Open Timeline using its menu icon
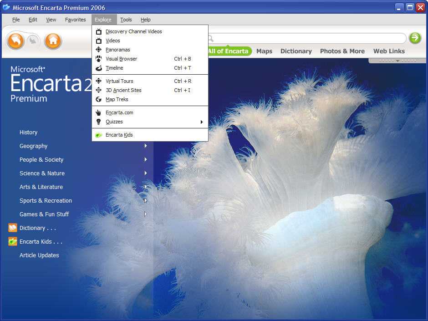428x321 pixels. click(98, 68)
